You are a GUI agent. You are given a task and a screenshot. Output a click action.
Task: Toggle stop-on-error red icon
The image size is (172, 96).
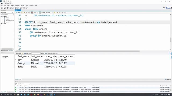tap(32, 13)
